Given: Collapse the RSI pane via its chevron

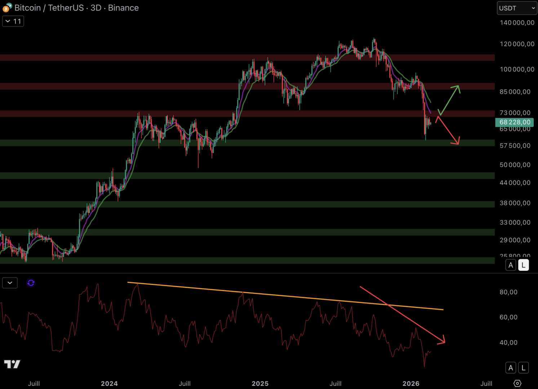Looking at the screenshot, I should click(10, 283).
